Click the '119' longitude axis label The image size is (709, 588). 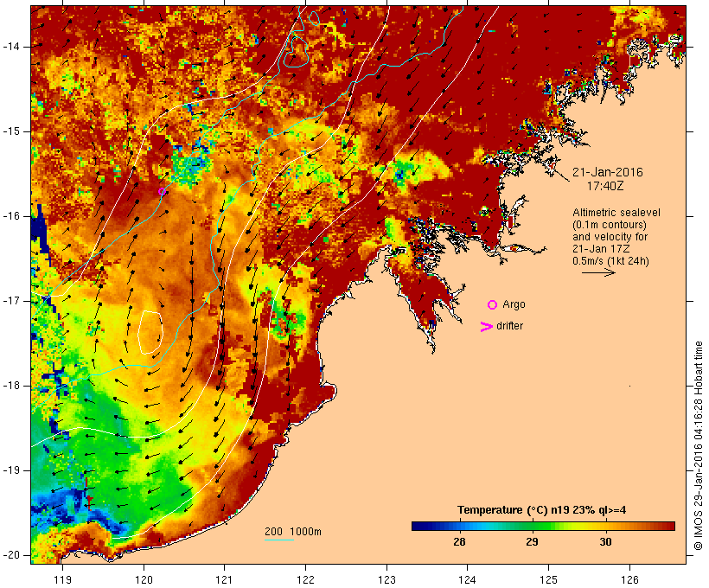tap(62, 579)
